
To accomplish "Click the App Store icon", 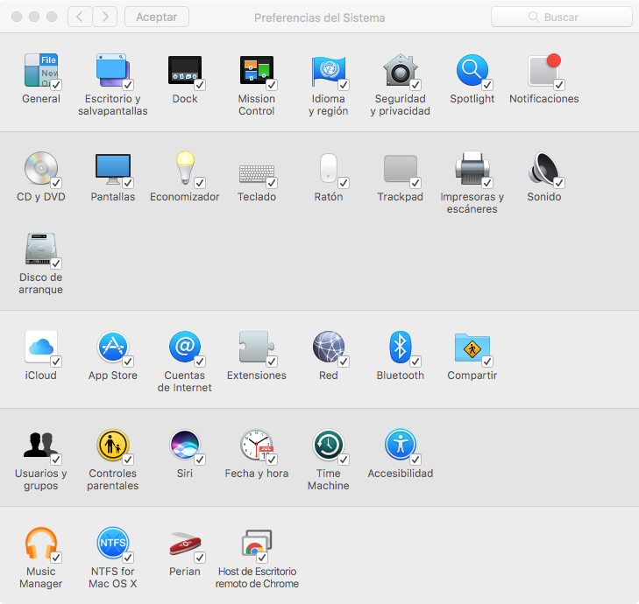I will [113, 347].
